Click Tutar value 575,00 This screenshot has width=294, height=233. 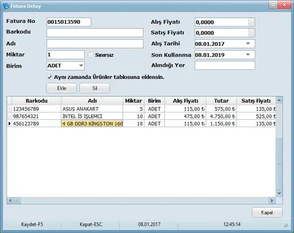(221, 109)
